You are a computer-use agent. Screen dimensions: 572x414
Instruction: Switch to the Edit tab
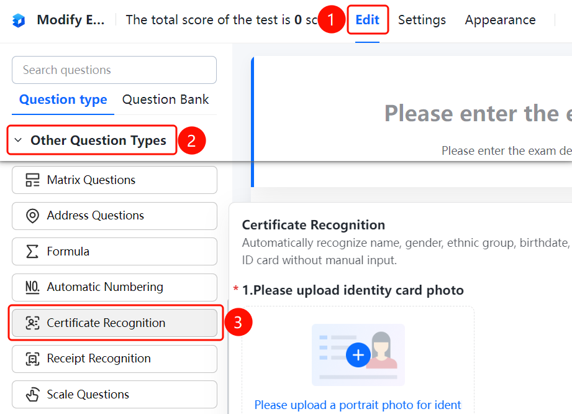click(x=367, y=20)
